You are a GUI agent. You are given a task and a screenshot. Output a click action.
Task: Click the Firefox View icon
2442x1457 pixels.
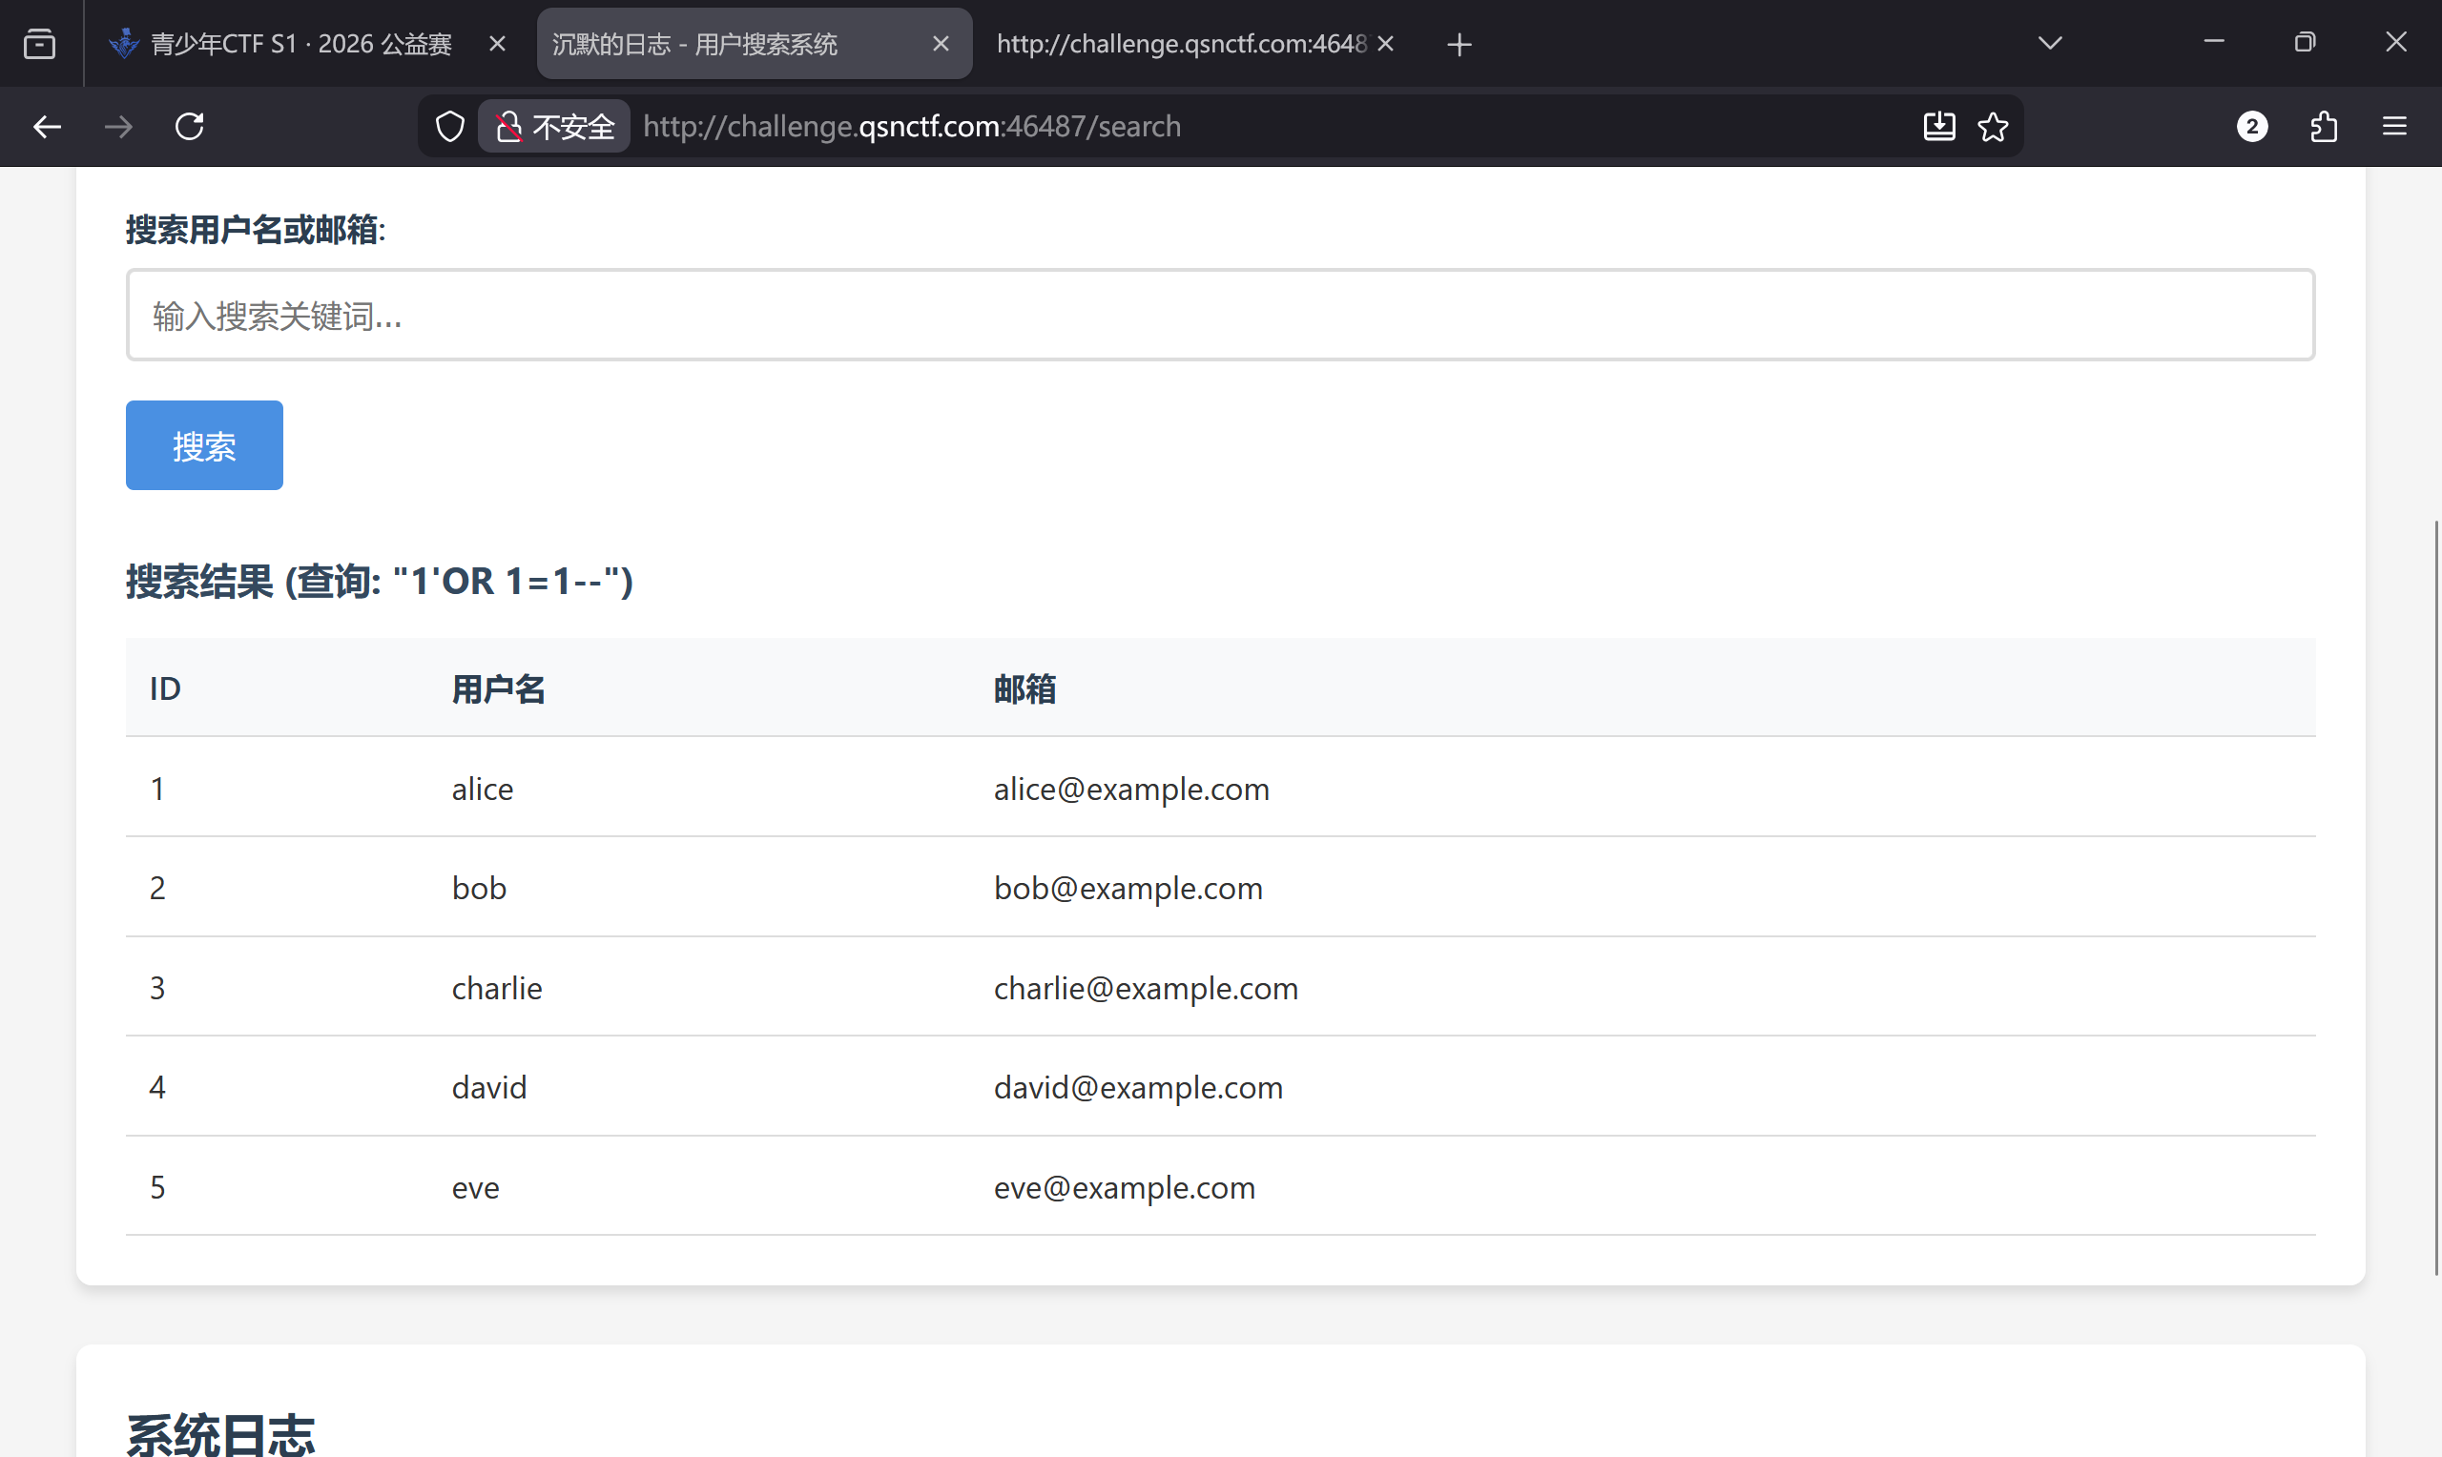[39, 43]
